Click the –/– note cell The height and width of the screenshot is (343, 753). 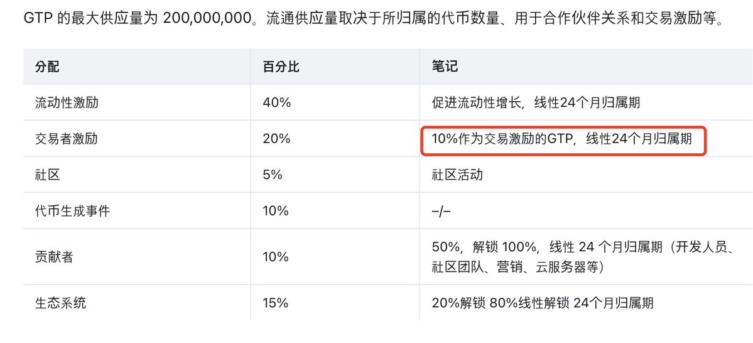441,211
